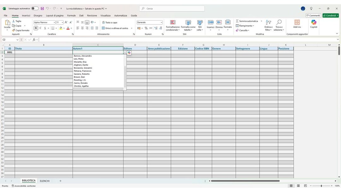
Task: Switch to the ELENCHI sheet tab
Action: tap(45, 181)
